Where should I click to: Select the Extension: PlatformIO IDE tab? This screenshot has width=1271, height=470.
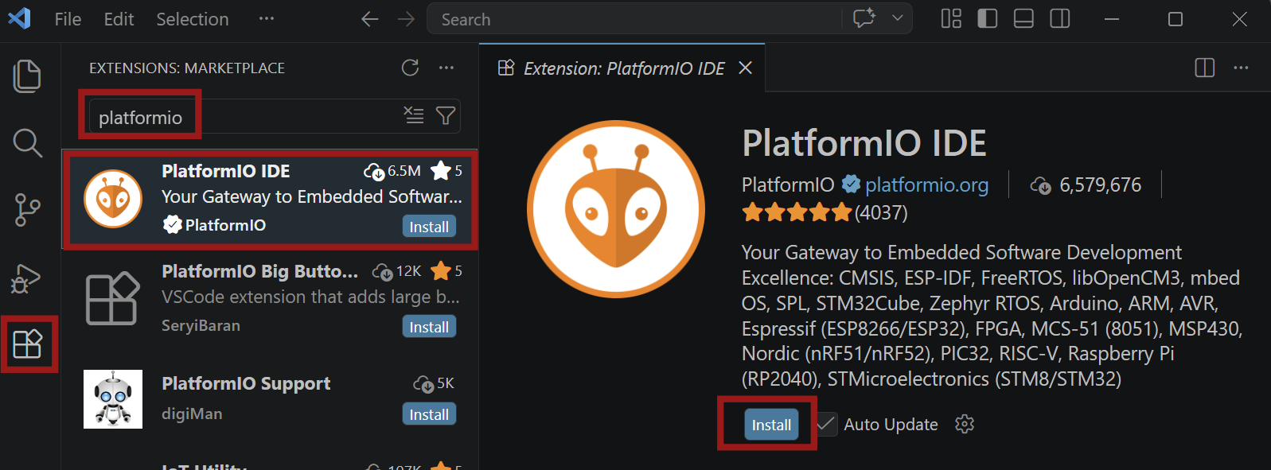(622, 68)
